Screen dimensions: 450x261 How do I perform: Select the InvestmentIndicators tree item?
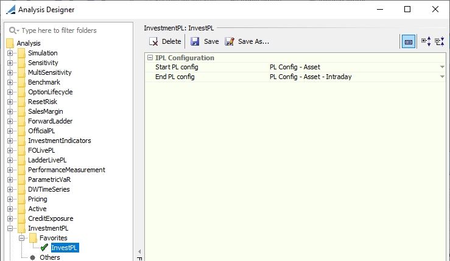coord(60,141)
